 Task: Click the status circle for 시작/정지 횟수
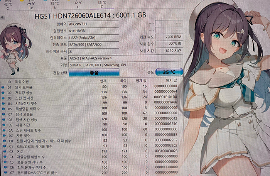3,103
